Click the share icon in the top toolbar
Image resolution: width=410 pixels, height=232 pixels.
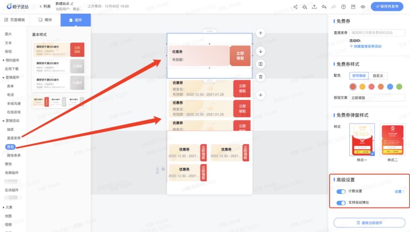[x=295, y=6]
